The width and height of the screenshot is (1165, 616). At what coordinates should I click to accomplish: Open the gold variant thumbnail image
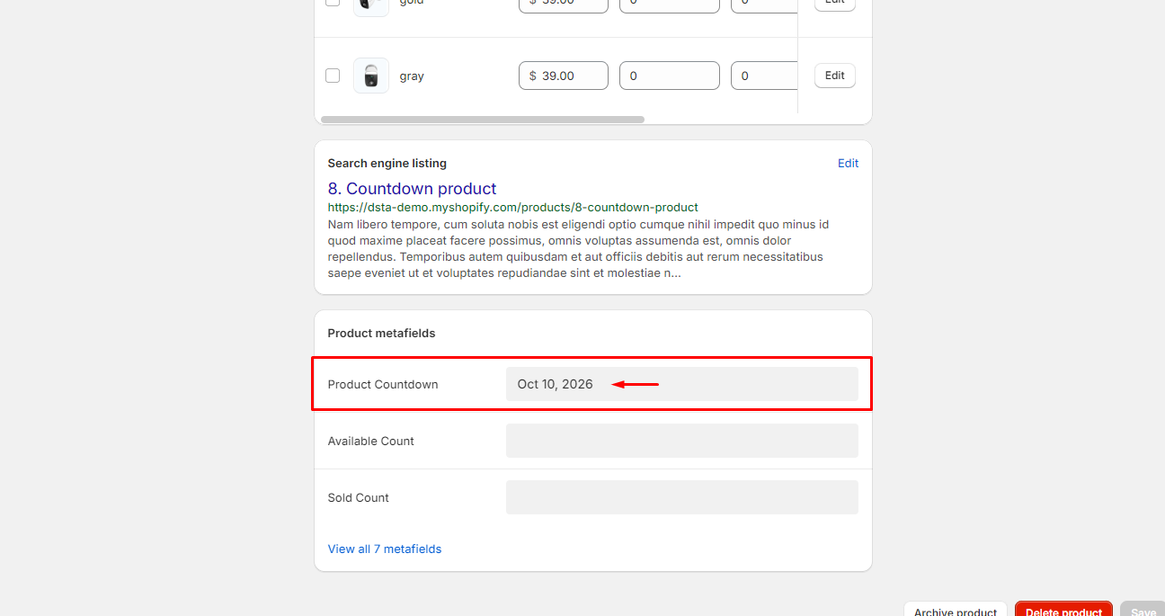[x=370, y=5]
